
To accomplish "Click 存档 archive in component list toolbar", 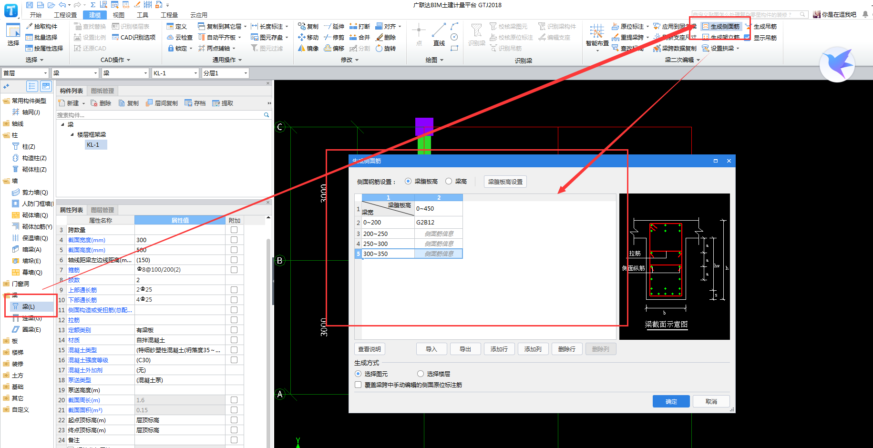I will click(x=195, y=103).
